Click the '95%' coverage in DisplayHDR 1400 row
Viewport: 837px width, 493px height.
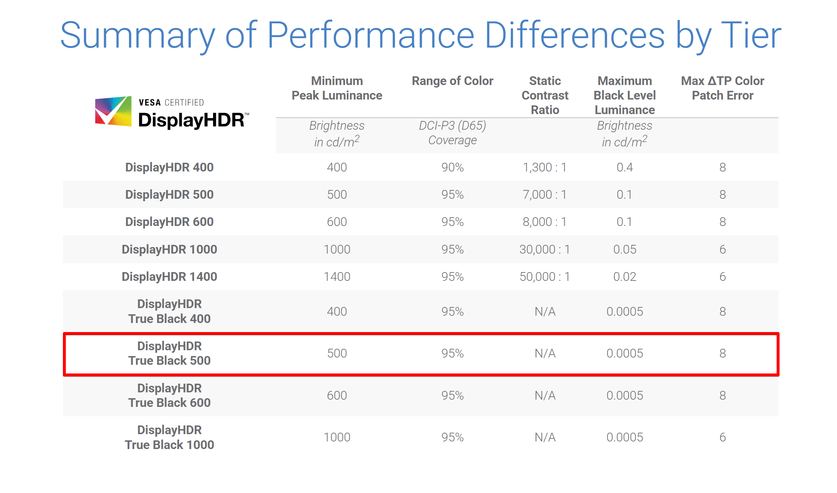(x=453, y=277)
